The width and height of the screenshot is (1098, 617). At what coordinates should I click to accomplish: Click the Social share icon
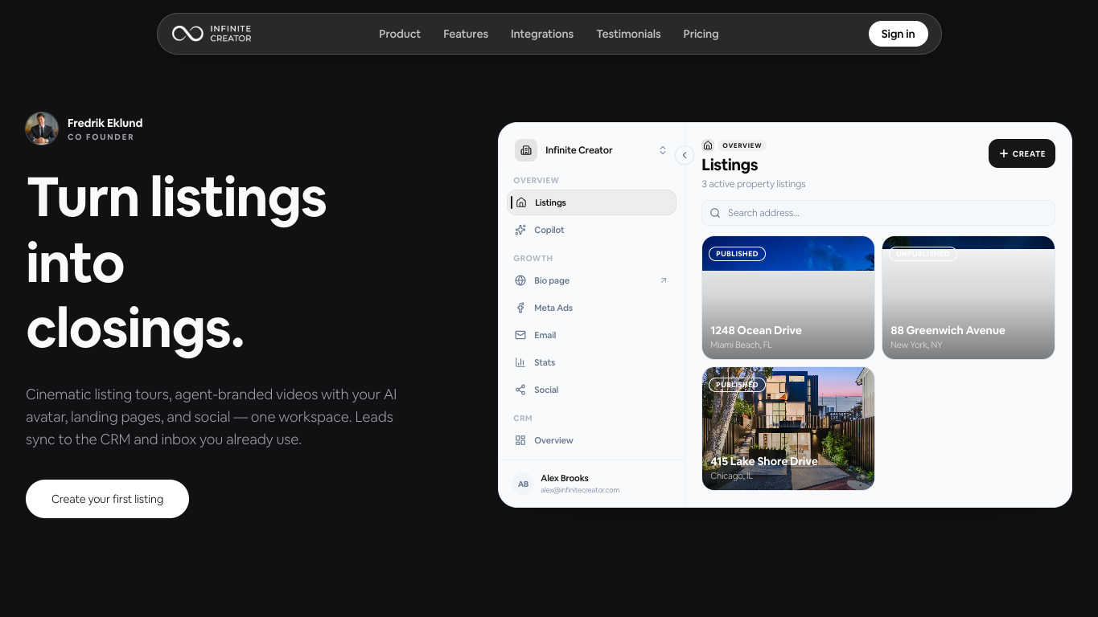[520, 390]
